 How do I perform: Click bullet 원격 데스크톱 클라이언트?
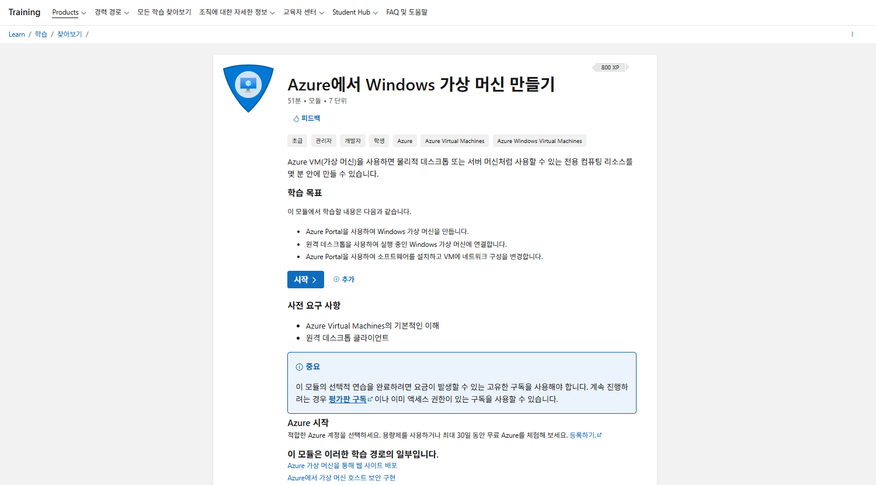[x=347, y=338]
